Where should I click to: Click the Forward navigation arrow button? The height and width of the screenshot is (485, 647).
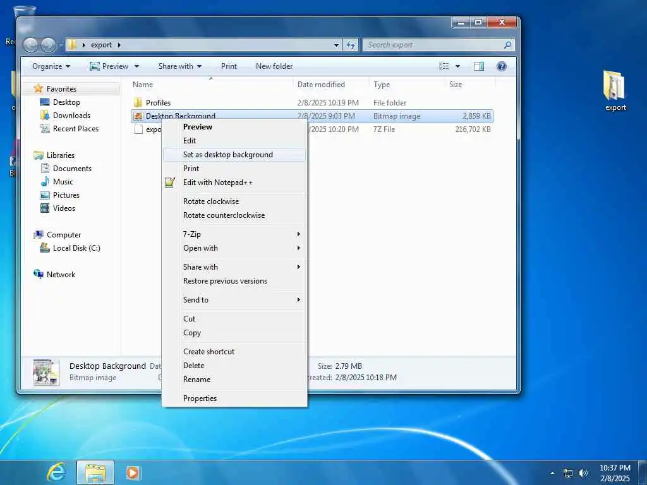(x=48, y=45)
